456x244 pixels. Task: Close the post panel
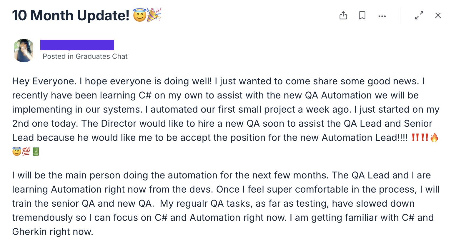(x=438, y=16)
